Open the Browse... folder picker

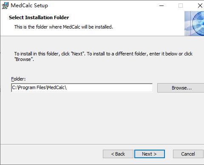pos(181,88)
